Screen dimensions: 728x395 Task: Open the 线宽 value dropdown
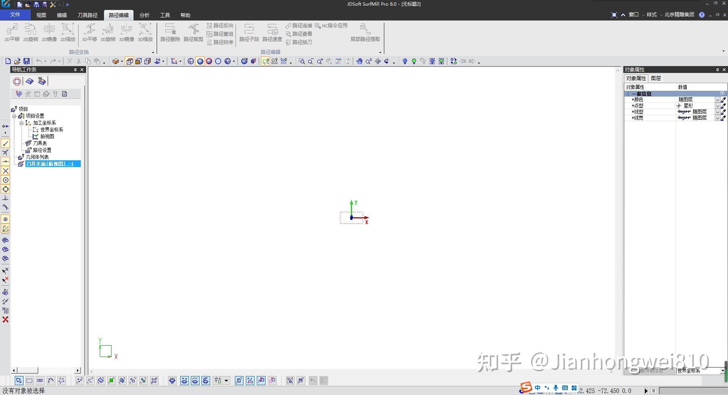point(717,118)
